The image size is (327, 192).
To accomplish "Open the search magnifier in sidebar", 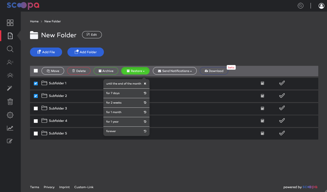I will pos(10,49).
